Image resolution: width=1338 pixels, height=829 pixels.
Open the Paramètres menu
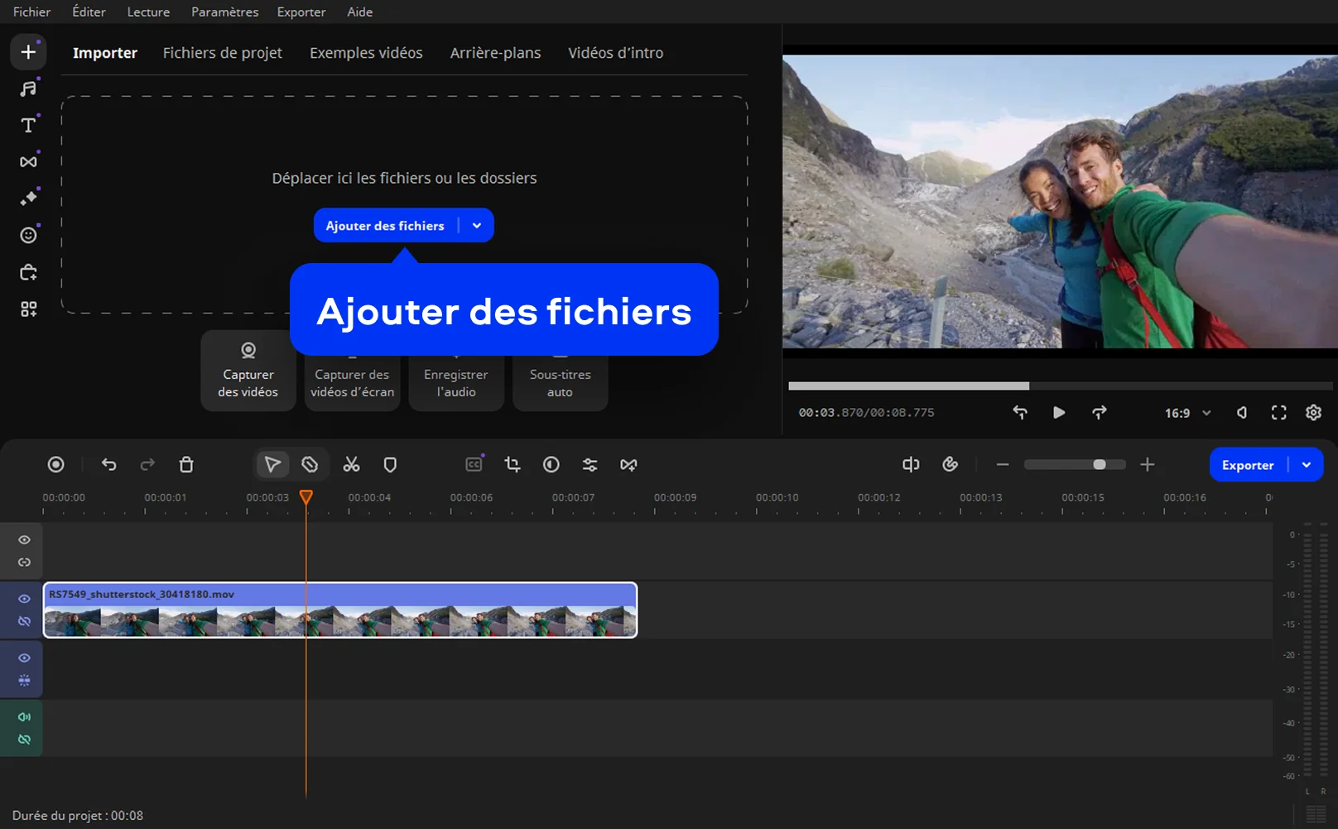click(x=224, y=12)
